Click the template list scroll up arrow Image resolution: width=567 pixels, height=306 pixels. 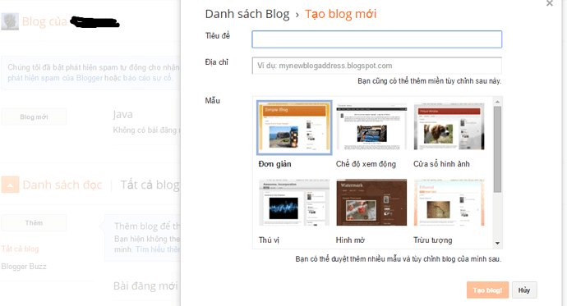coord(498,102)
